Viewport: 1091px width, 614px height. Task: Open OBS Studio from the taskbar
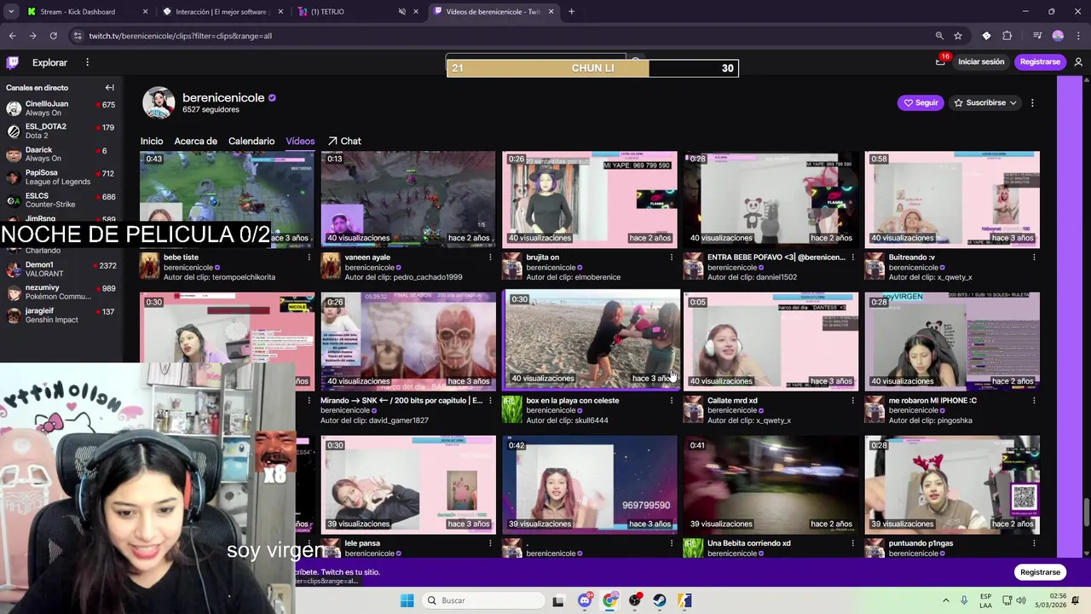[x=635, y=600]
